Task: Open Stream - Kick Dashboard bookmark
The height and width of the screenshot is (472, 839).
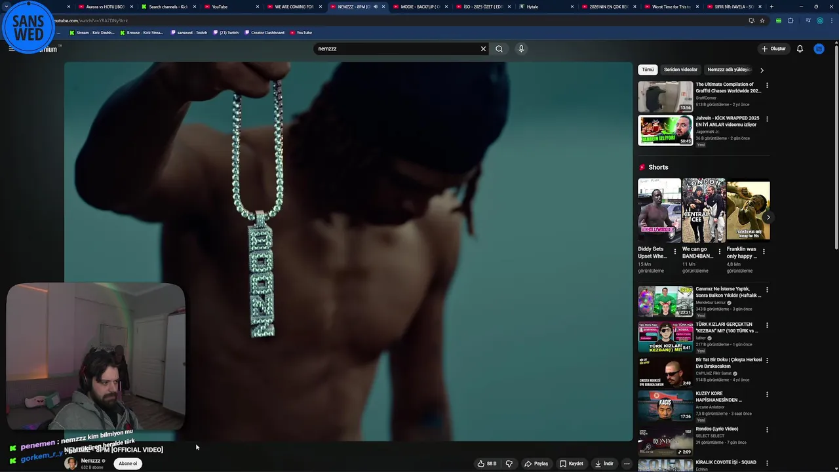Action: pyautogui.click(x=92, y=32)
